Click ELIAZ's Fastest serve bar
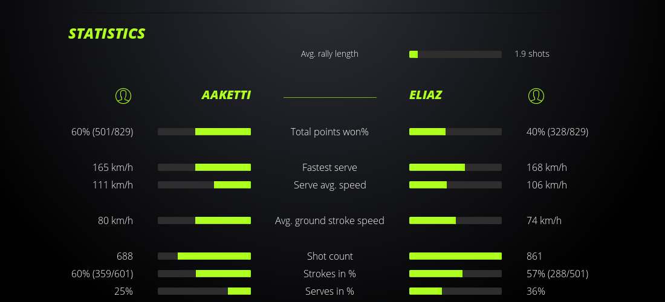The height and width of the screenshot is (302, 665). (455, 167)
